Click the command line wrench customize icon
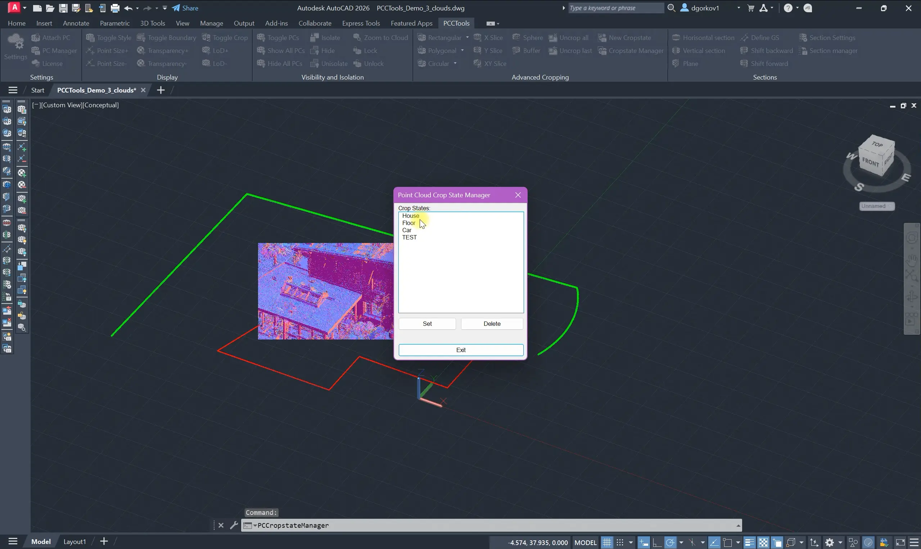The width and height of the screenshot is (921, 549). point(234,525)
